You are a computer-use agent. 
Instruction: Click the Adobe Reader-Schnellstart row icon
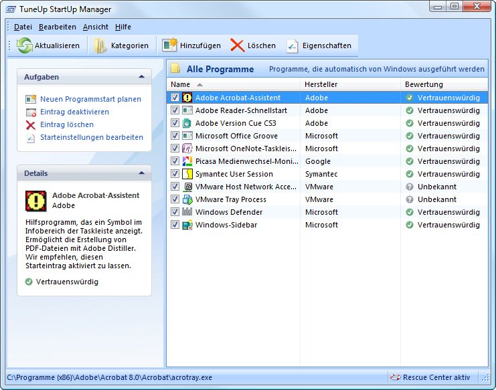click(x=187, y=110)
